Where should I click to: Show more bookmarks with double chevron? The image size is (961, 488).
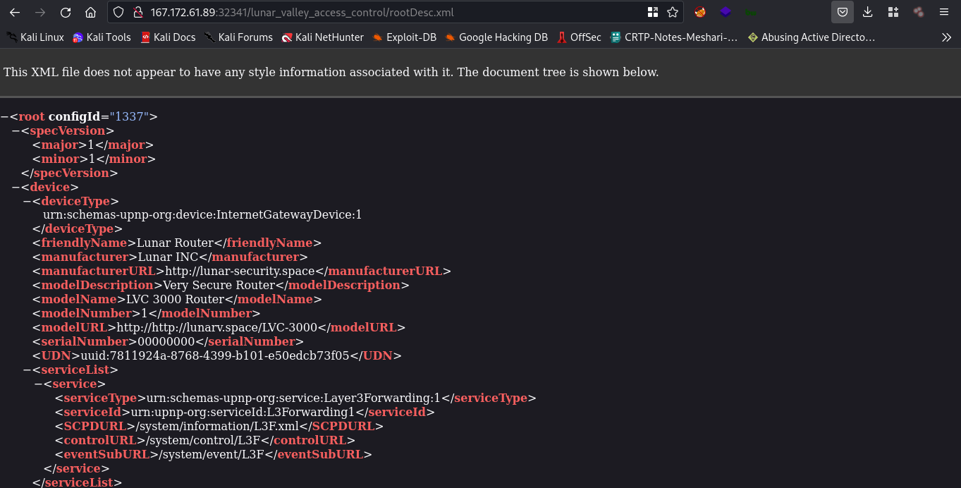tap(946, 37)
